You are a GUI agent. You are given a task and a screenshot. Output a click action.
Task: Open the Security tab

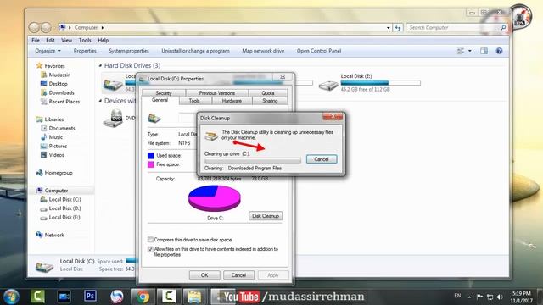(x=164, y=93)
